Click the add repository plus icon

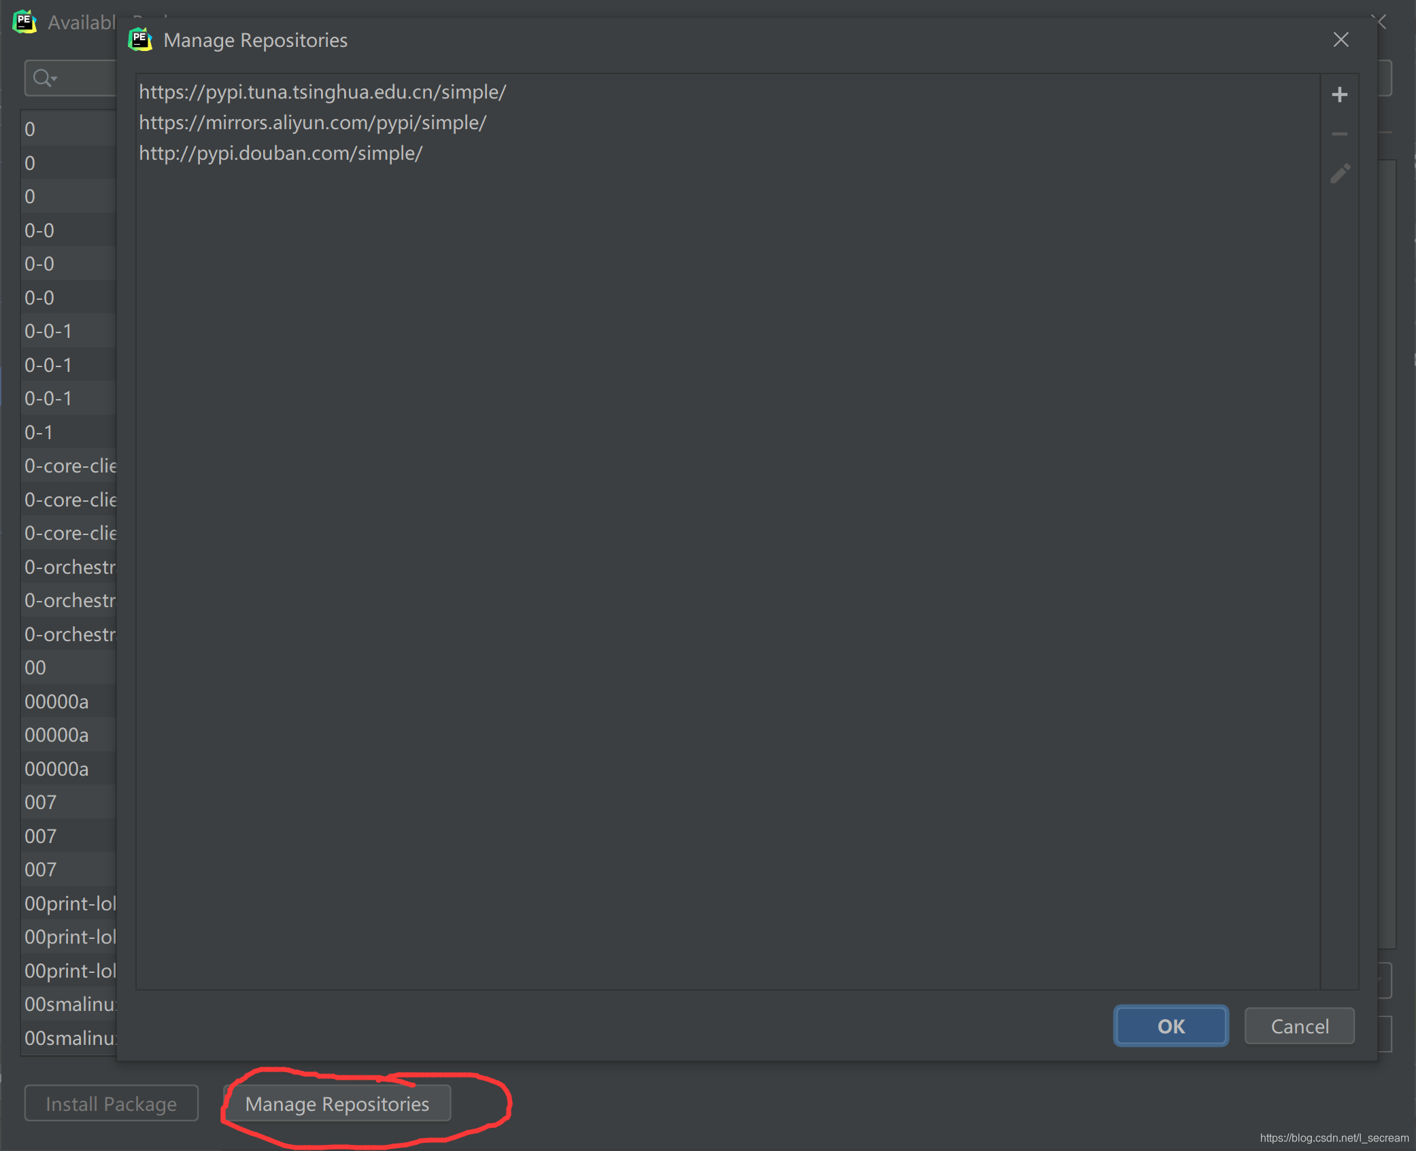tap(1340, 94)
